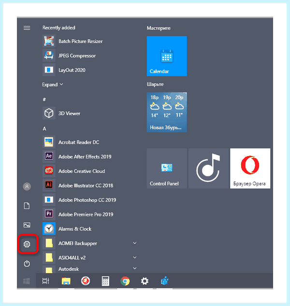This screenshot has width=290, height=306.
Task: Open File Explorer from the taskbar
Action: coord(66,281)
